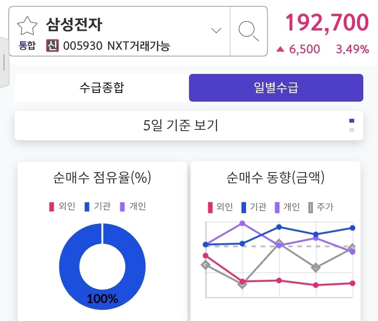The height and width of the screenshot is (321, 378).
Task: Open stock search with magnifier icon
Action: [248, 31]
